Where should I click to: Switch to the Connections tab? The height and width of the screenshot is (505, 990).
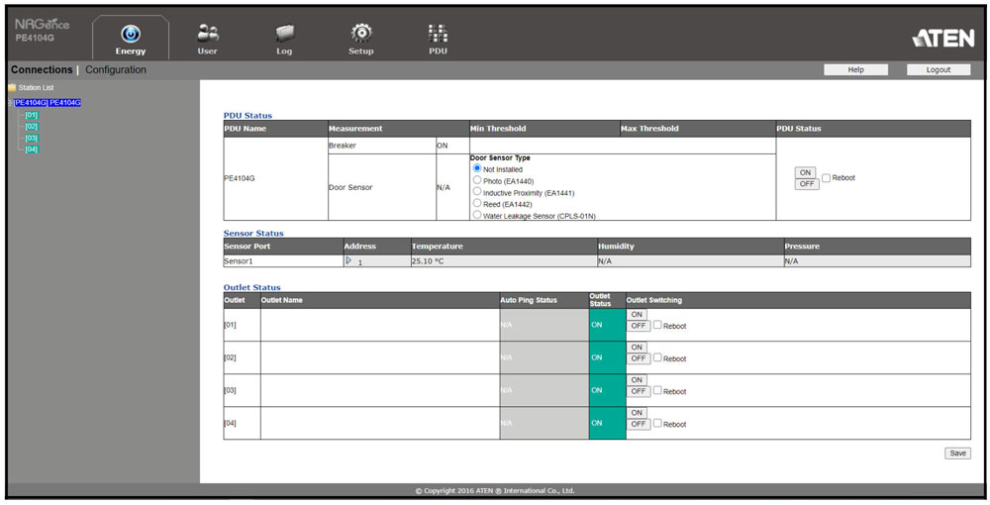42,70
